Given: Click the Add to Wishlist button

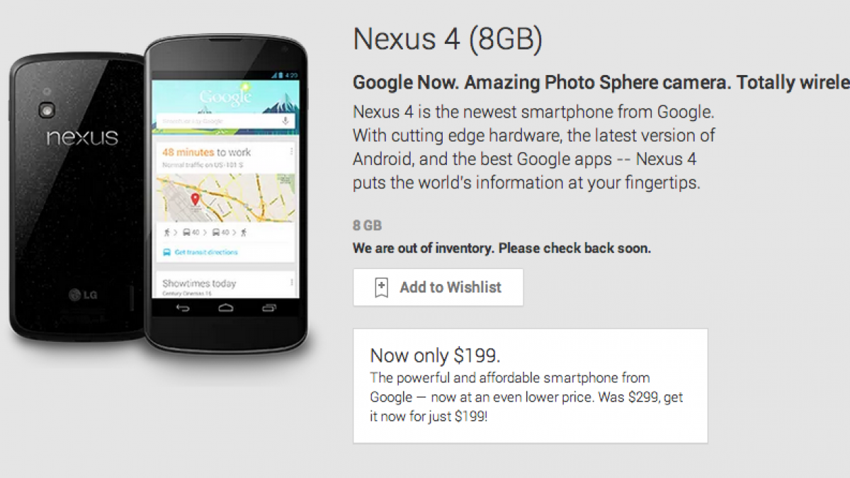Looking at the screenshot, I should (438, 288).
